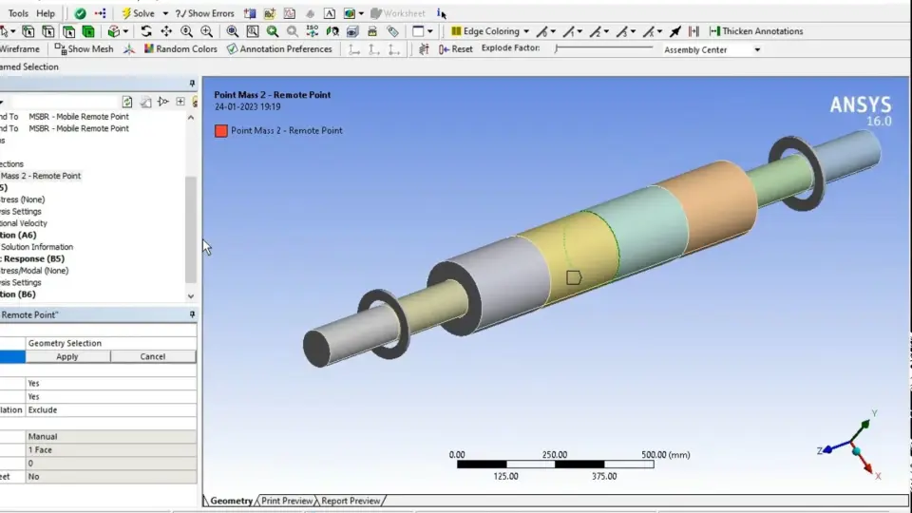Open the Solve dropdown arrow
Screen dimensions: 912x513
[165, 13]
